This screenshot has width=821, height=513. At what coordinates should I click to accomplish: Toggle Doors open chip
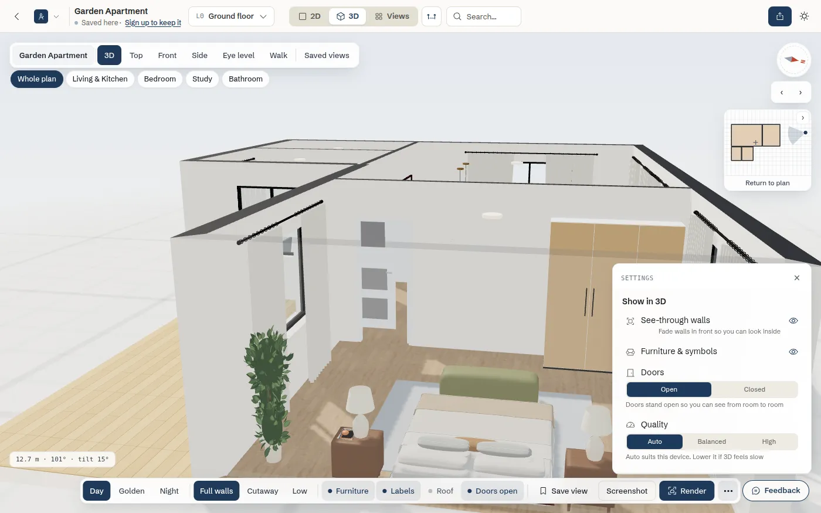[x=493, y=491]
